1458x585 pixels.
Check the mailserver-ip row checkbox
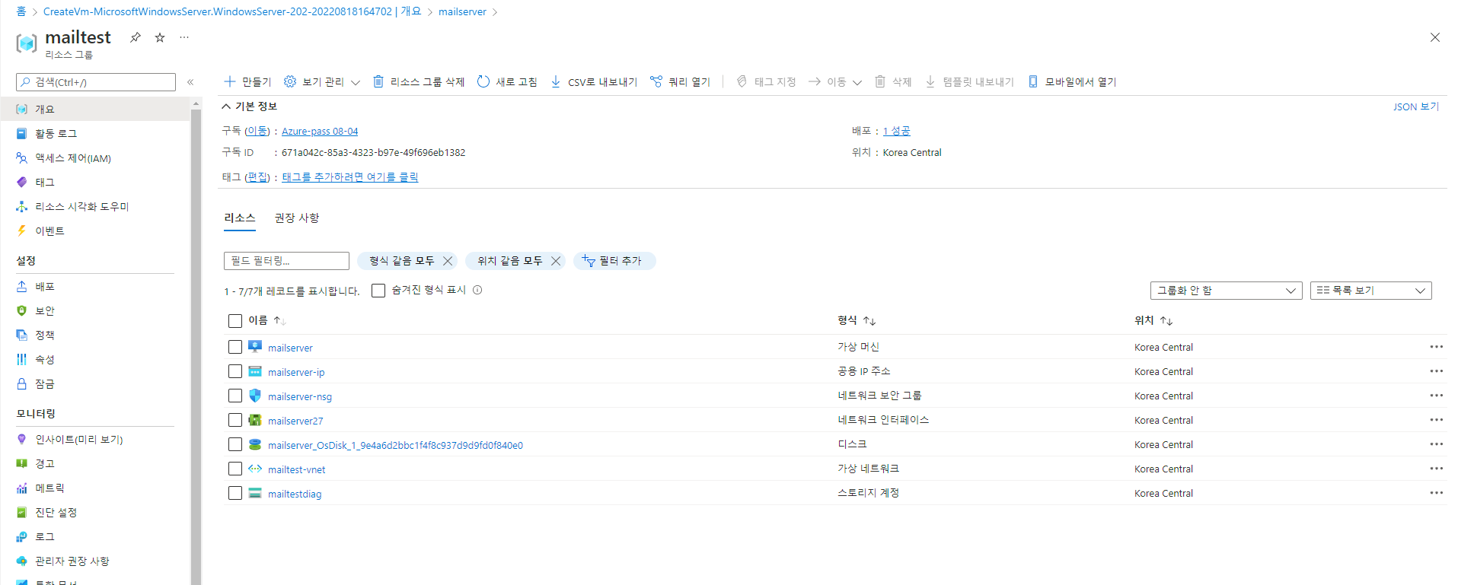pyautogui.click(x=235, y=371)
